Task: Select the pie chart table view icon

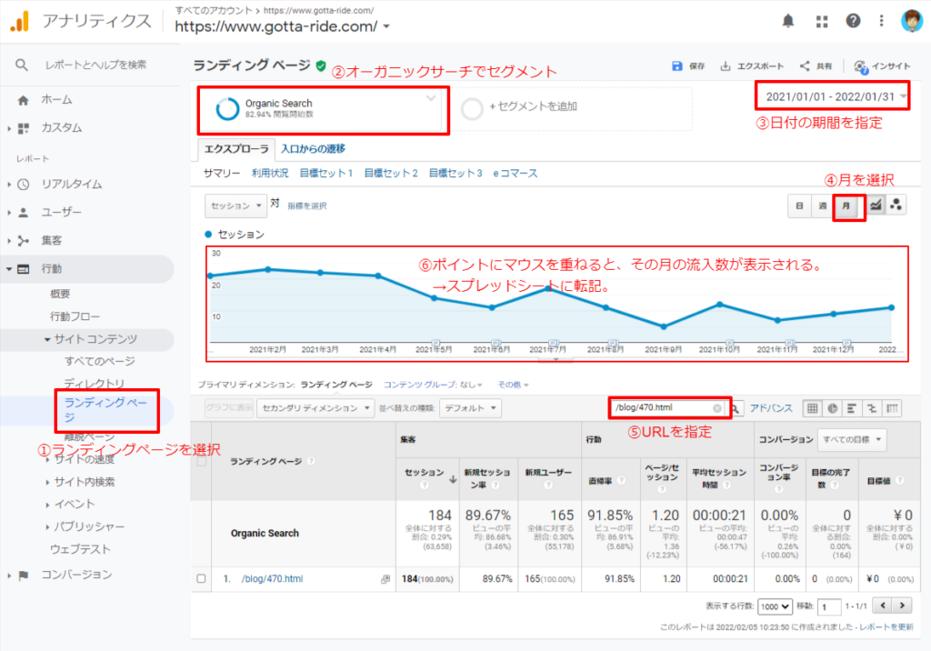Action: (832, 408)
